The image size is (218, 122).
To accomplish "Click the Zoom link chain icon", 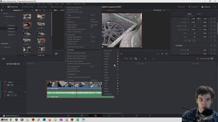I will [199, 19].
